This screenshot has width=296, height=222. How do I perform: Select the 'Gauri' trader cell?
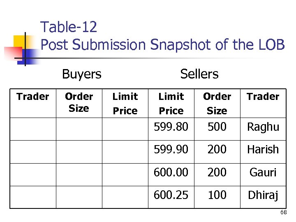tap(263, 172)
